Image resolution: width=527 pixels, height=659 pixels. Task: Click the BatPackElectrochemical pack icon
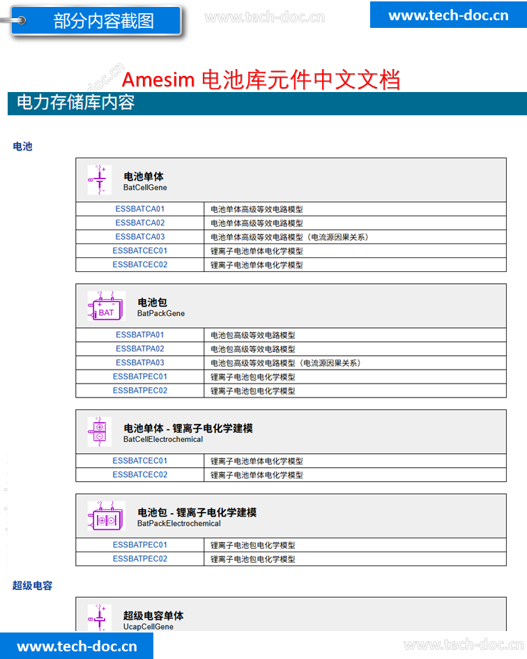click(107, 515)
